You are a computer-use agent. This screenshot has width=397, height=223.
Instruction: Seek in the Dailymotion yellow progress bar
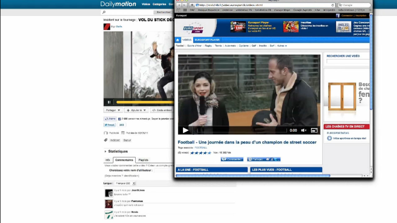pos(145,102)
